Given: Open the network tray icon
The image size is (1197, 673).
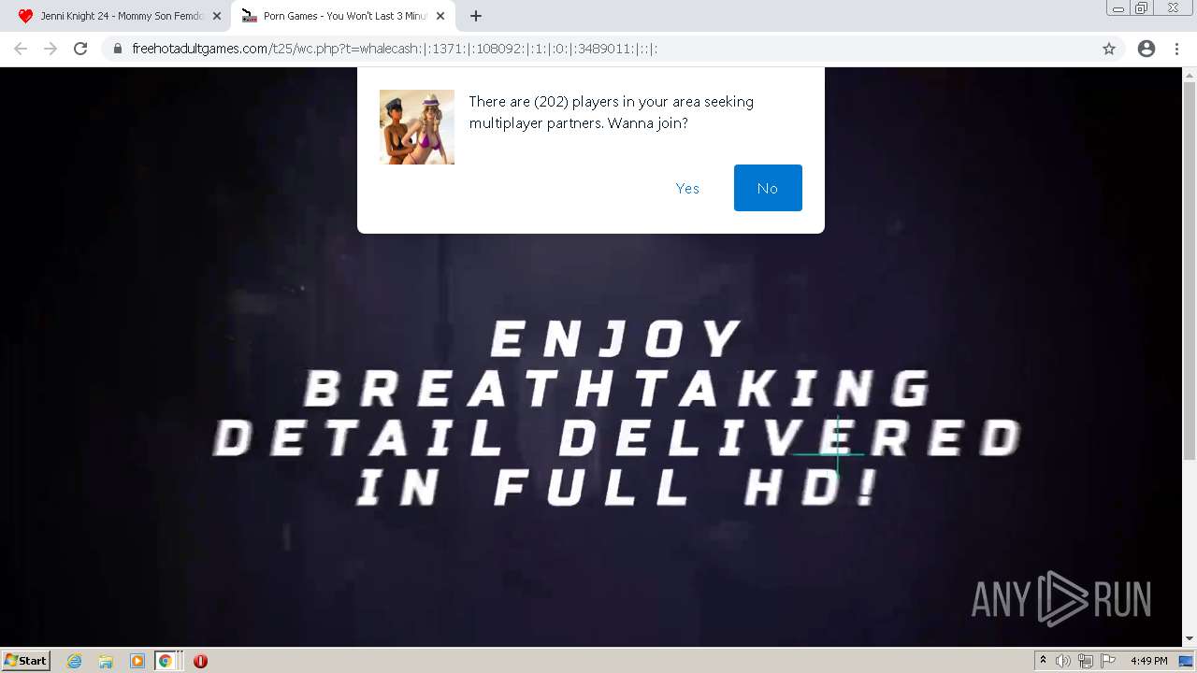Looking at the screenshot, I should click(1085, 661).
